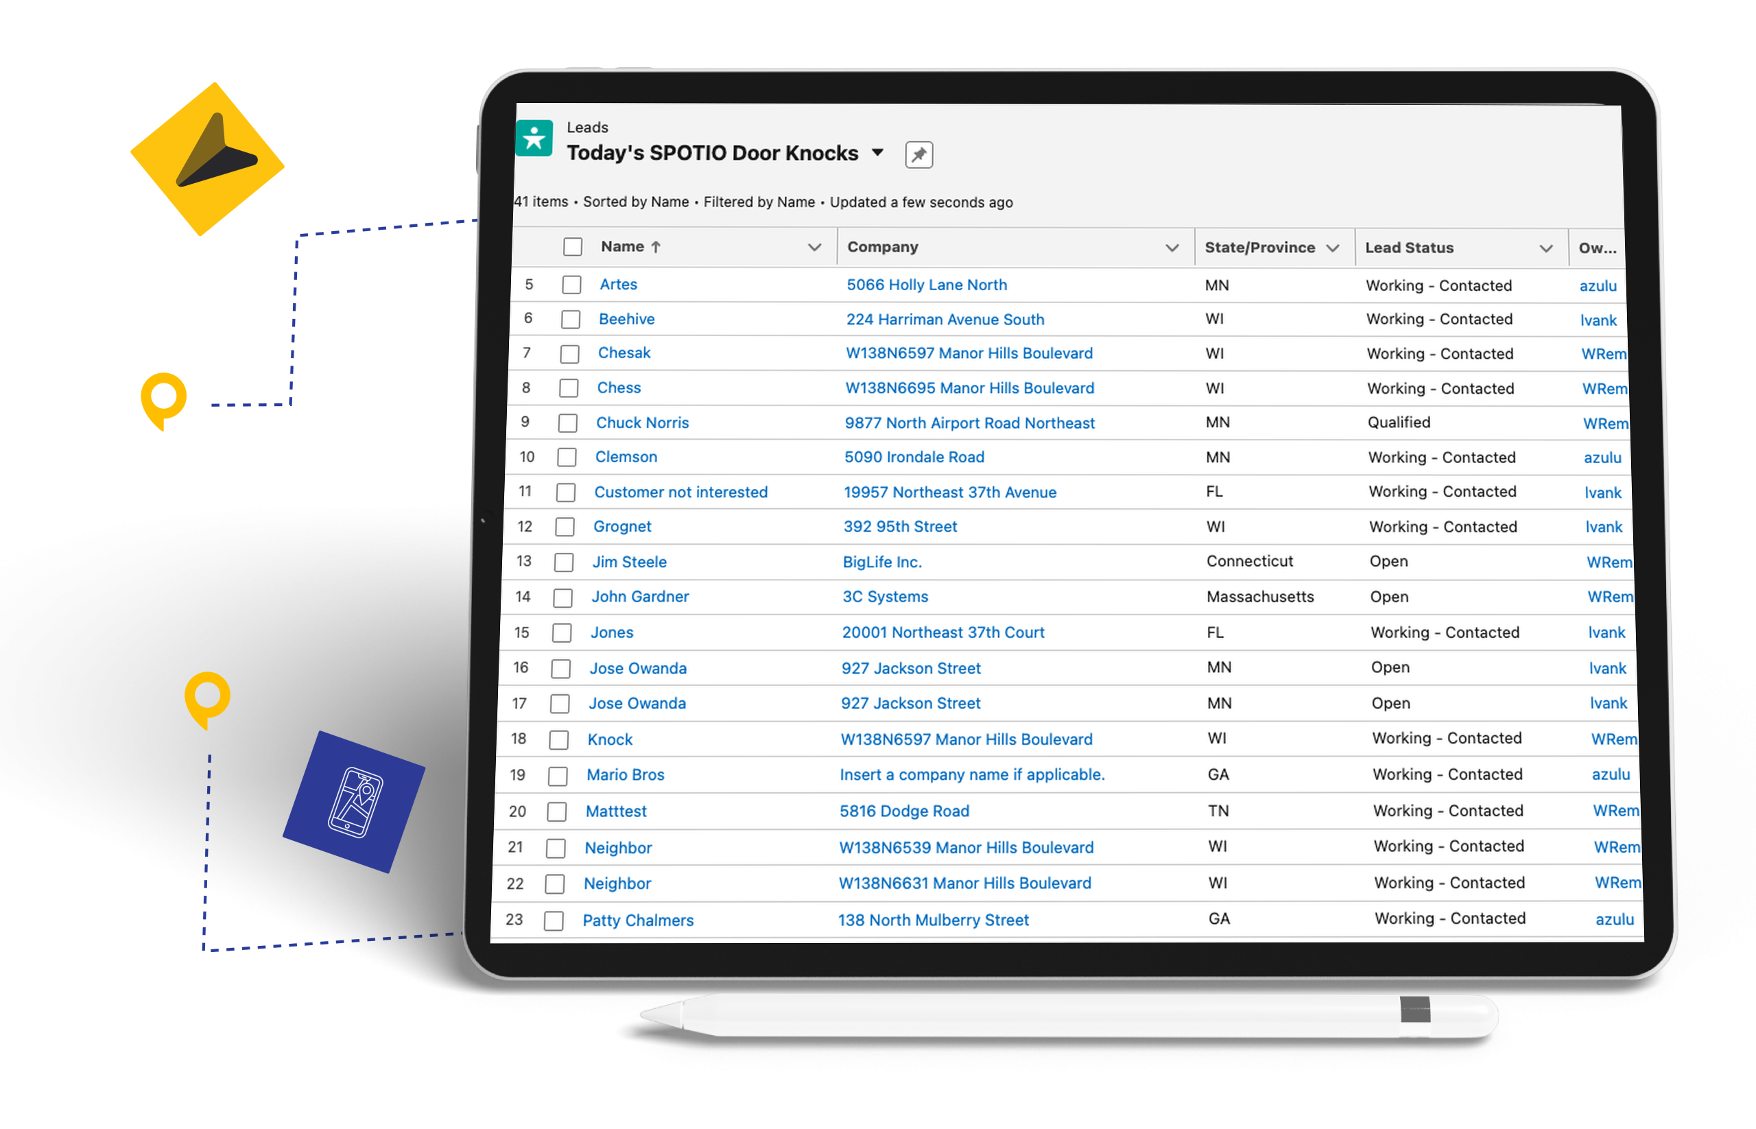Open the Jim Steele lead
Viewport: 1756px width, 1129px height.
(x=629, y=562)
